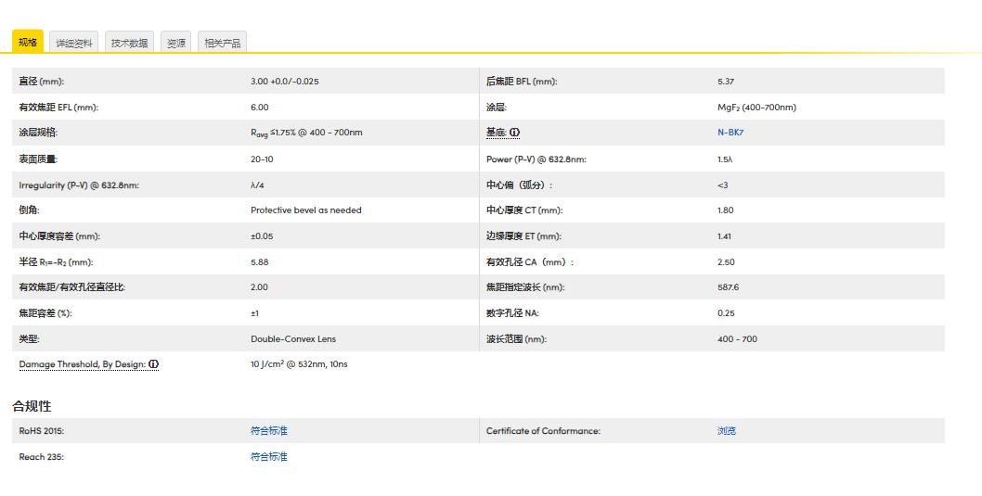The width and height of the screenshot is (982, 496).
Task: Click the Certificate of Conformance label
Action: tap(543, 431)
